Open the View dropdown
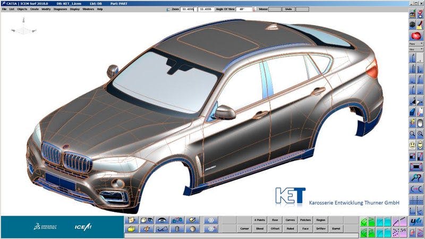This screenshot has width=425, height=239. 416,49
